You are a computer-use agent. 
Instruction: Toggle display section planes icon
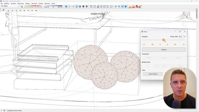119,6
